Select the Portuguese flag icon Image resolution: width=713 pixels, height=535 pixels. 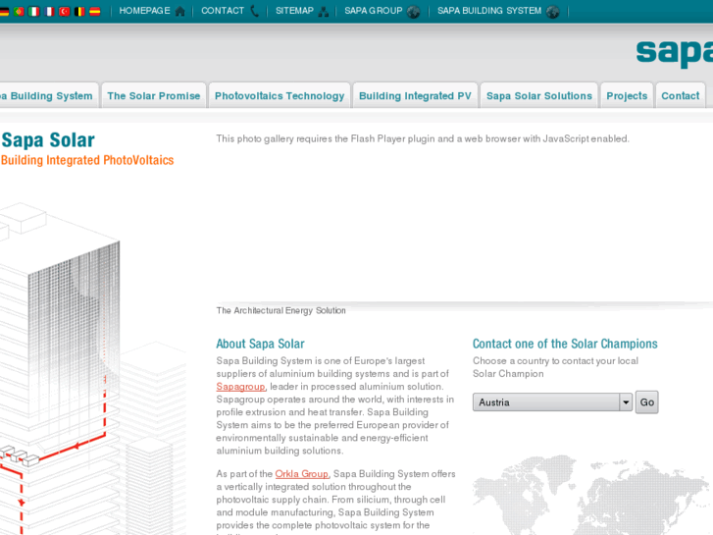[19, 12]
